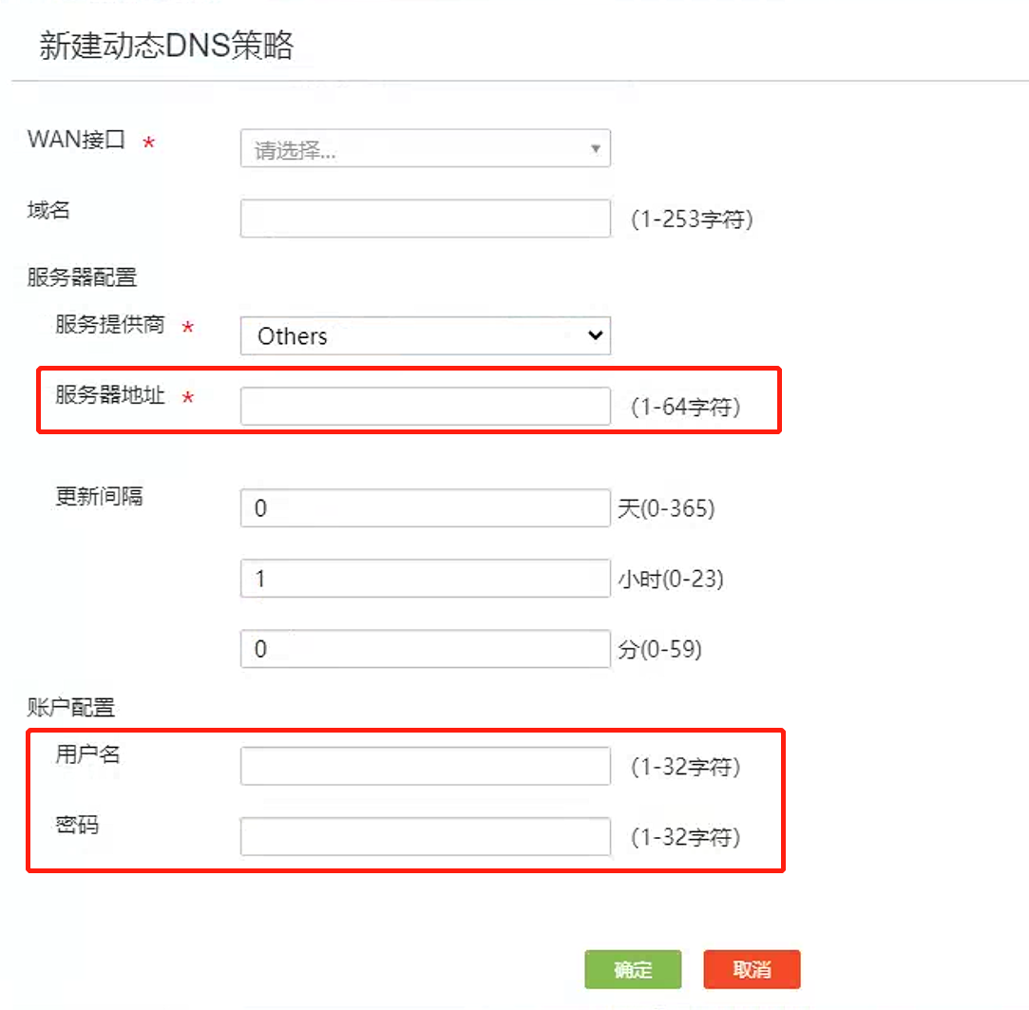The image size is (1029, 1010).
Task: Click the 新建动态DNS策略 dialog title
Action: click(166, 47)
